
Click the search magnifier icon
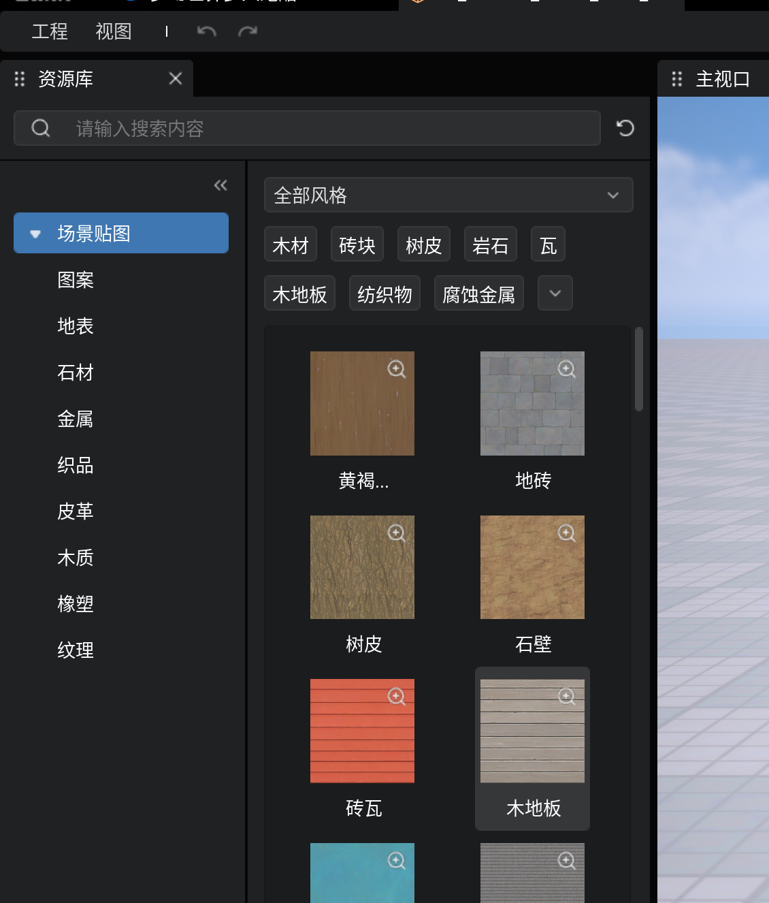(41, 128)
